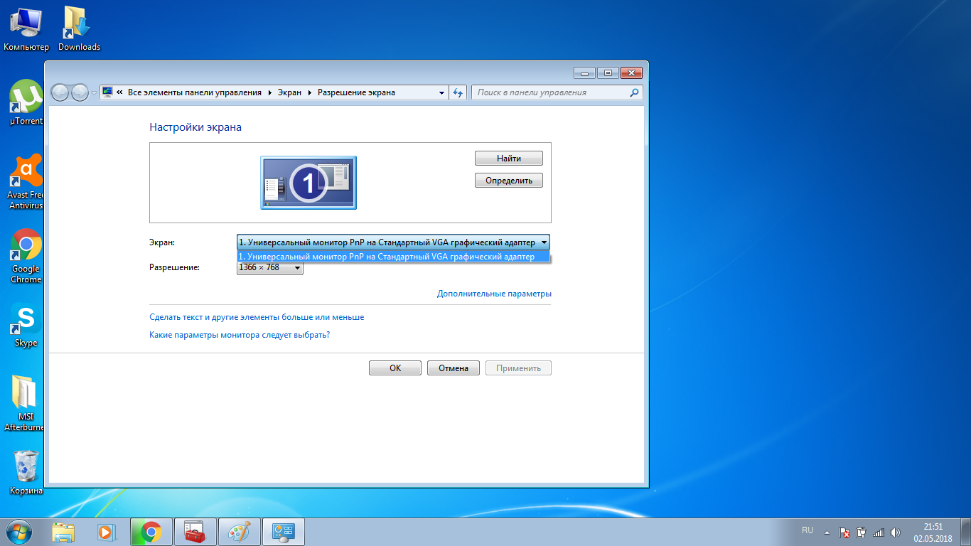
Task: Open 'Какие параметры монитора следует выбрать?' link
Action: point(240,334)
